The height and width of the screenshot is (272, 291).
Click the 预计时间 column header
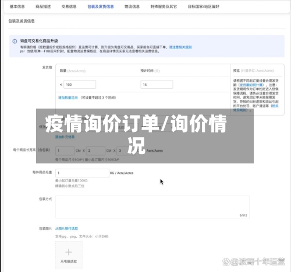click(x=147, y=71)
